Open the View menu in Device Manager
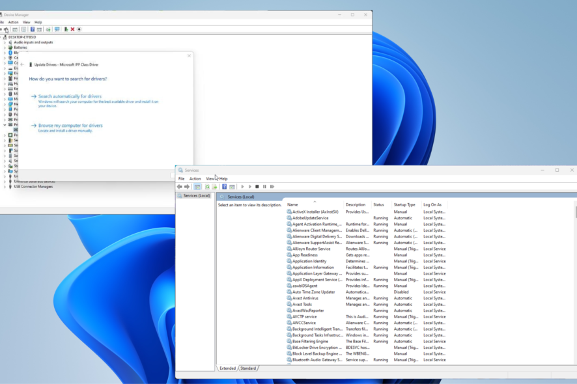Screen dimensions: 577x384 click(27, 22)
